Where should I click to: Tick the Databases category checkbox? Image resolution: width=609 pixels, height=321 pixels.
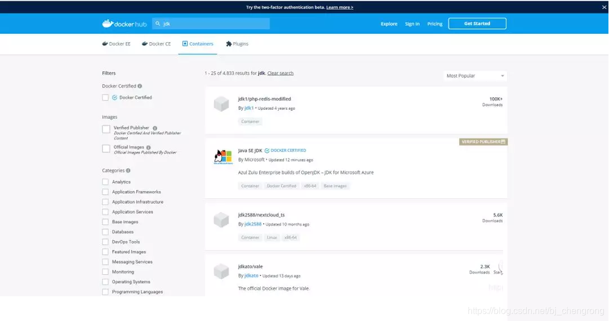coord(105,232)
